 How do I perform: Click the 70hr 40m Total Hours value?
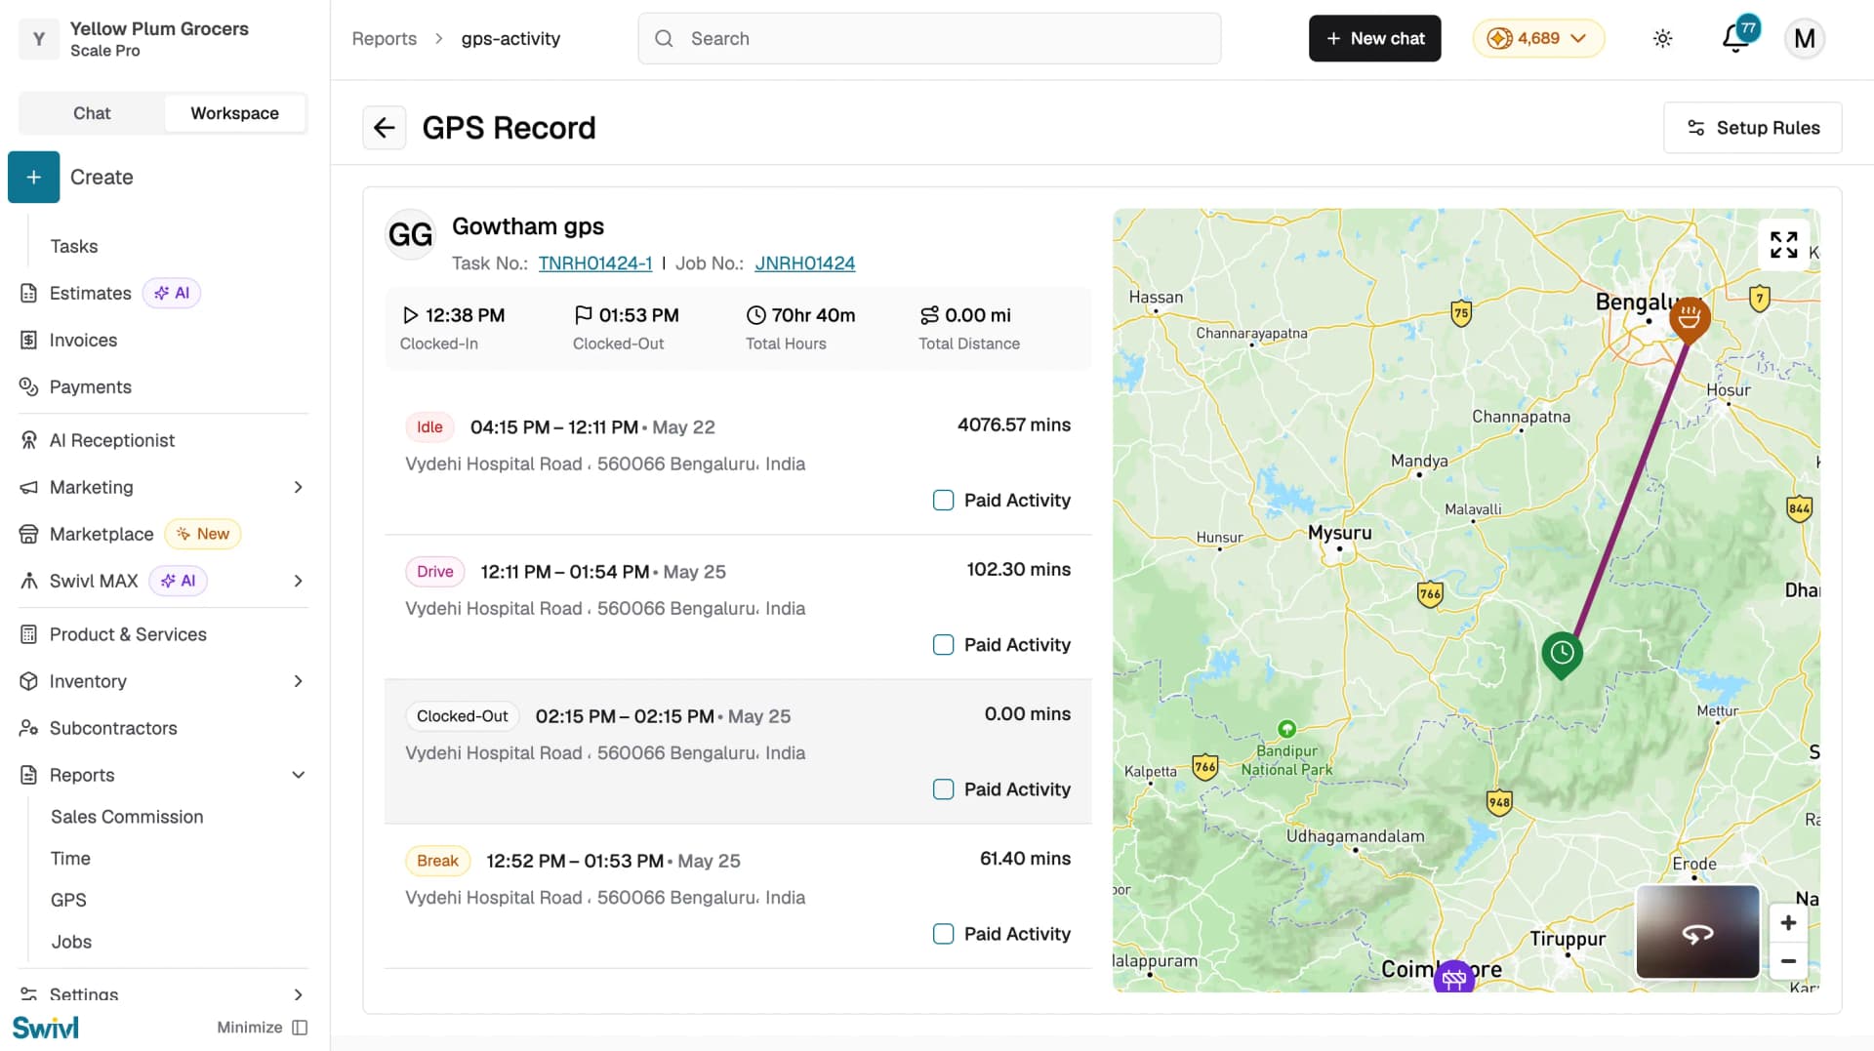813,315
